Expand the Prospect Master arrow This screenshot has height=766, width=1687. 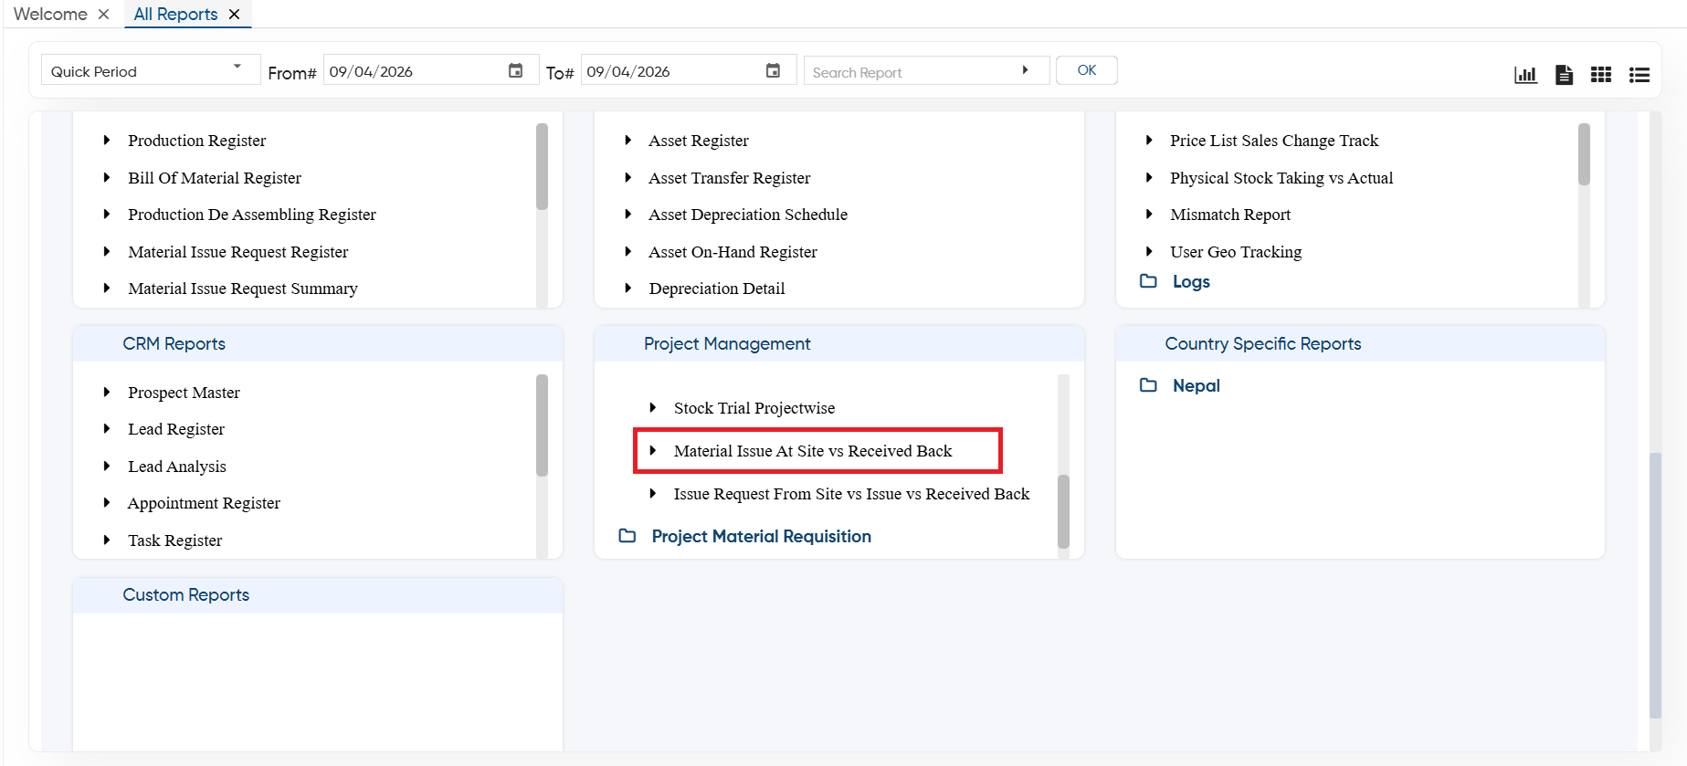click(107, 393)
